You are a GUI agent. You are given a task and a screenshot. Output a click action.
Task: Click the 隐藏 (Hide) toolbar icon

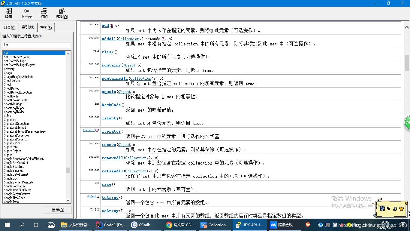[9, 13]
